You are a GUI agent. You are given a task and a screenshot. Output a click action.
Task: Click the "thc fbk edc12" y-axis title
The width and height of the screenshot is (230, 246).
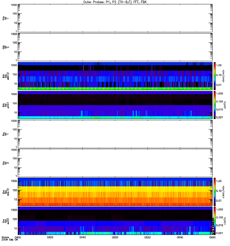(6, 192)
